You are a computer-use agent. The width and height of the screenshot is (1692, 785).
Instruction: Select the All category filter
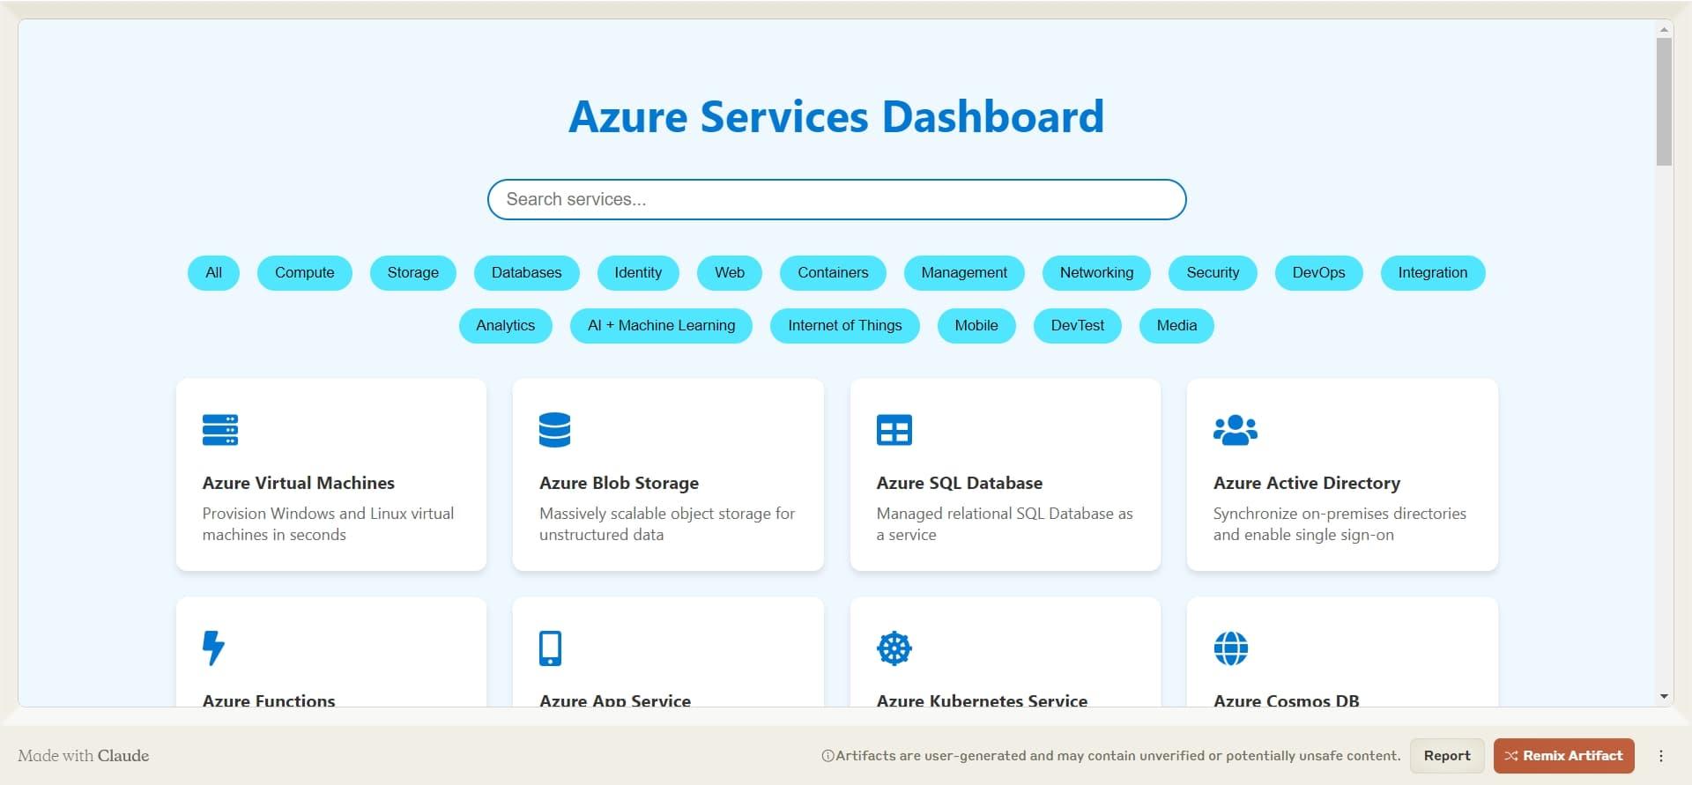click(x=213, y=273)
